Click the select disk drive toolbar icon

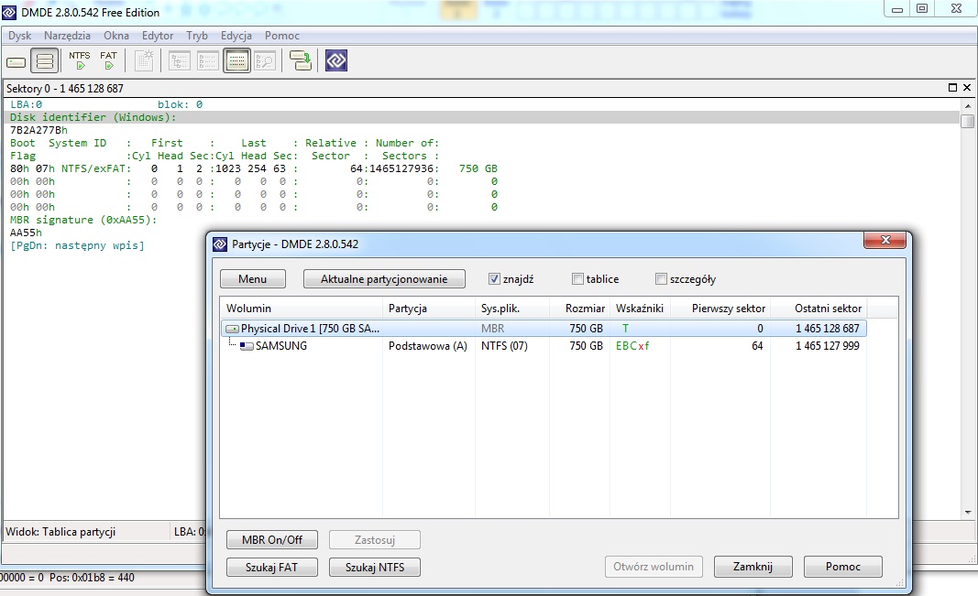(x=16, y=61)
